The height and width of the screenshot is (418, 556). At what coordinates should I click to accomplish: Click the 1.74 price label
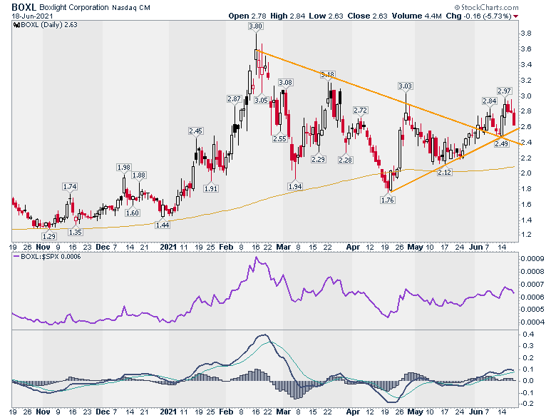click(x=70, y=186)
